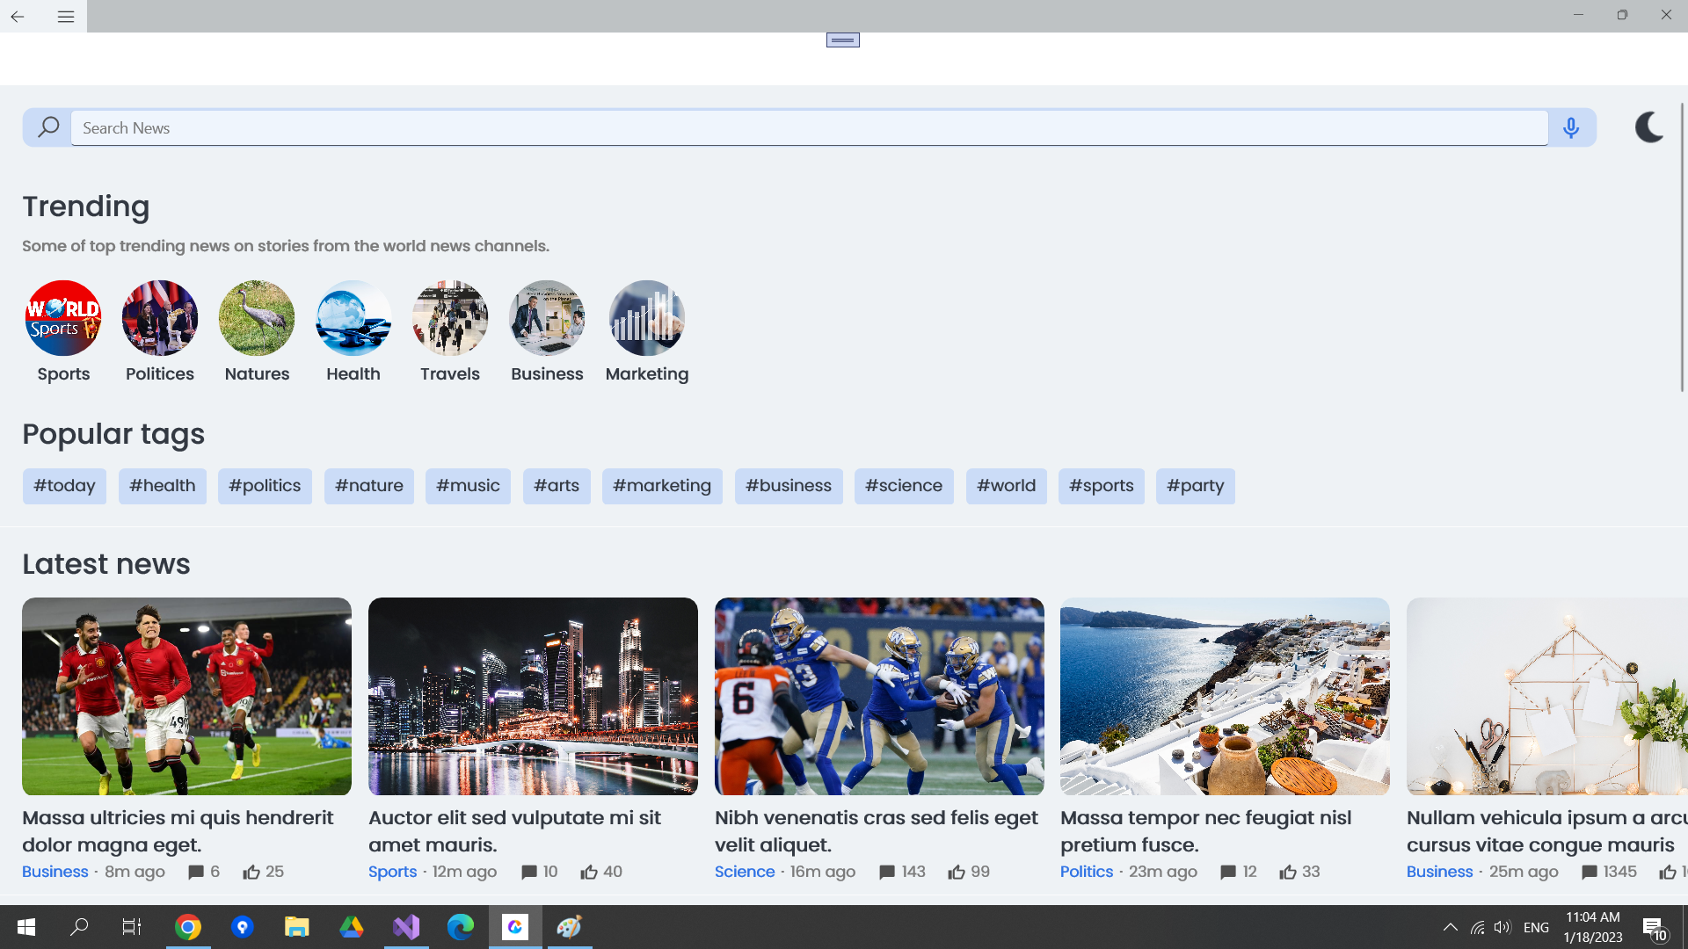Click the vertical page scrollbar
1688x949 pixels.
(x=1682, y=246)
